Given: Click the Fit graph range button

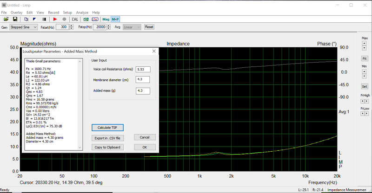Looking at the screenshot, I should click(365, 58).
